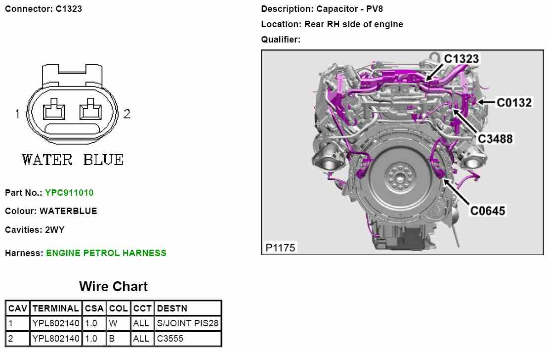Select the C0645 callout on engine image
The width and height of the screenshot is (549, 353).
click(x=487, y=211)
